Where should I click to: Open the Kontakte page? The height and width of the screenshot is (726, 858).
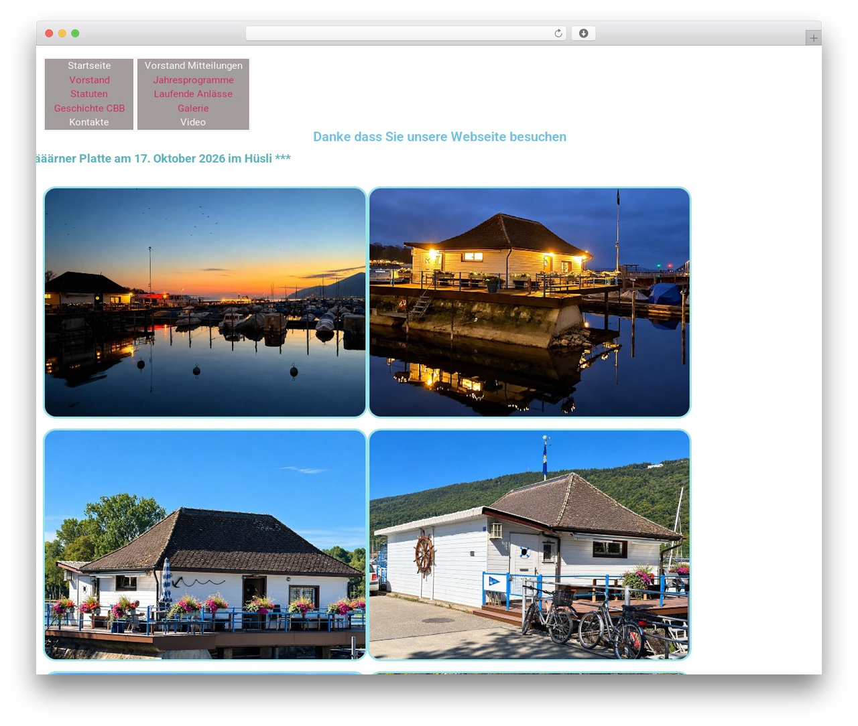click(x=89, y=122)
